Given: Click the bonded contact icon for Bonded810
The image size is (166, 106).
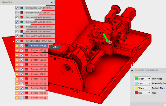Looking at the screenshot, I should click(22, 8).
